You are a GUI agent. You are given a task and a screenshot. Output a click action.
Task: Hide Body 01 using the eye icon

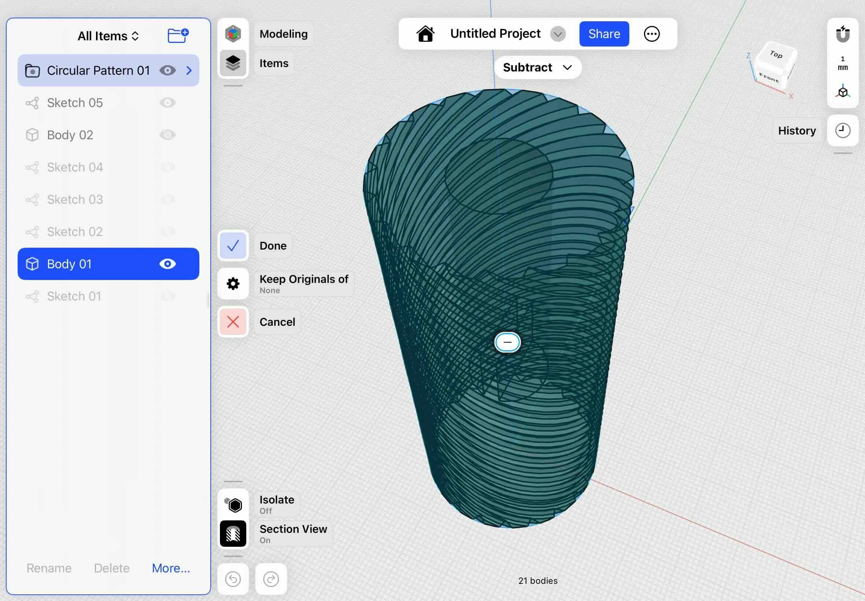coord(168,264)
